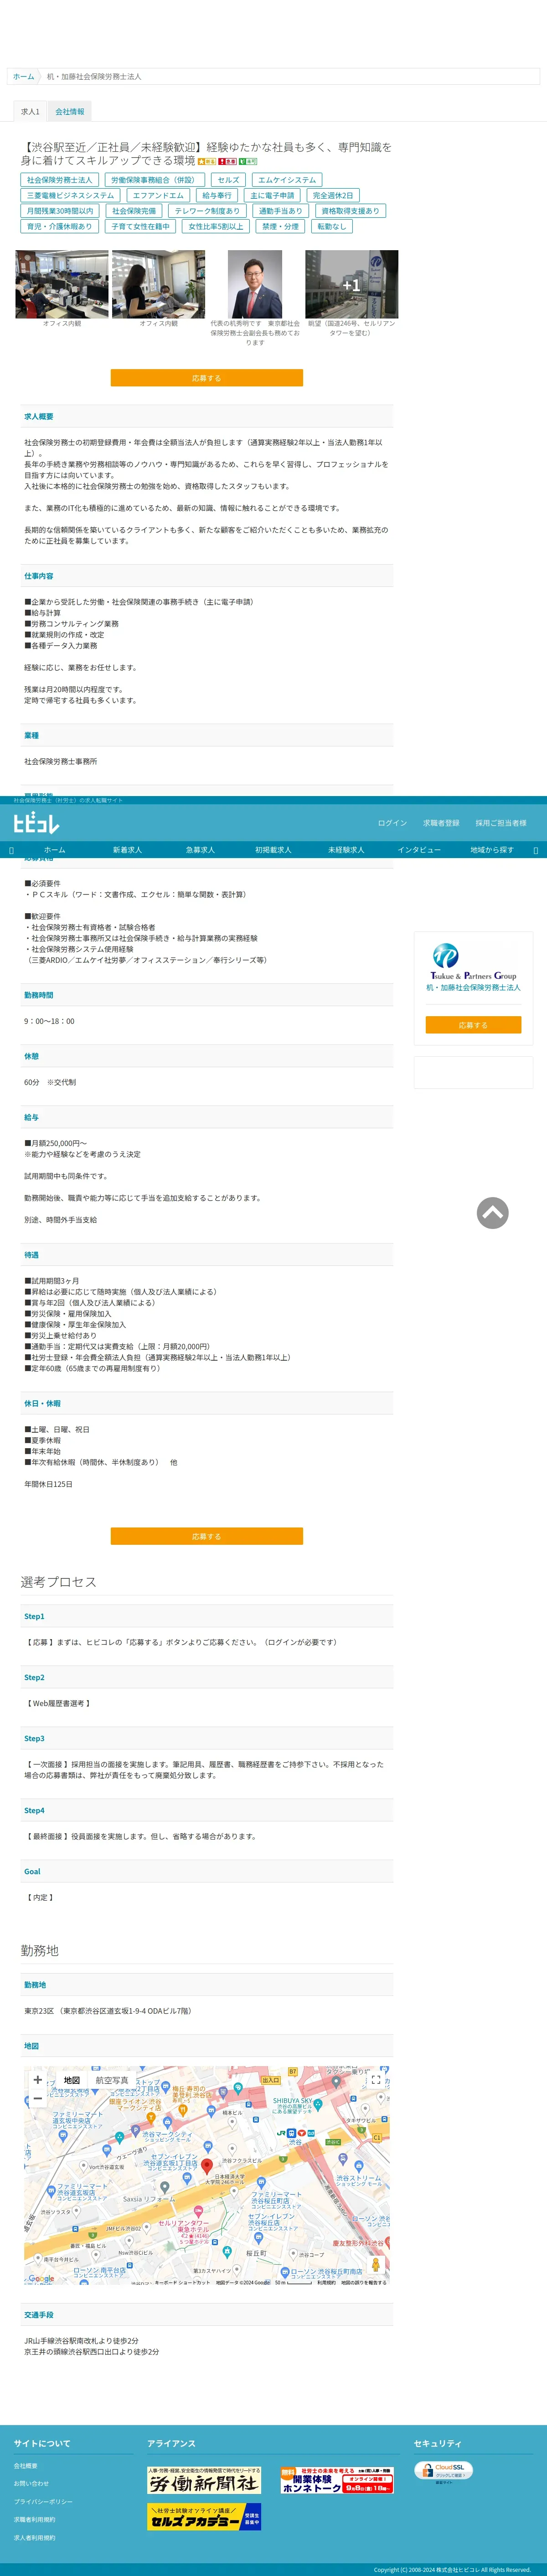The height and width of the screenshot is (2576, 547).
Task: Zoom out on the map
Action: 38,2098
